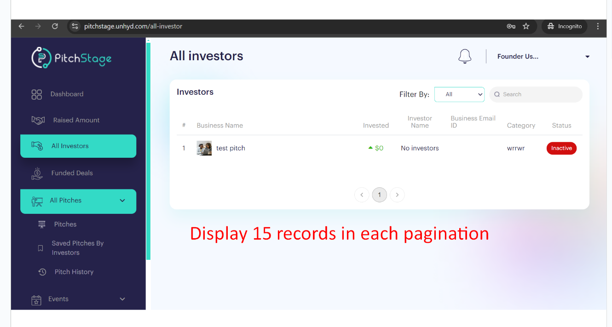Click the Raised Amount handshake icon
612x327 pixels.
(x=38, y=120)
